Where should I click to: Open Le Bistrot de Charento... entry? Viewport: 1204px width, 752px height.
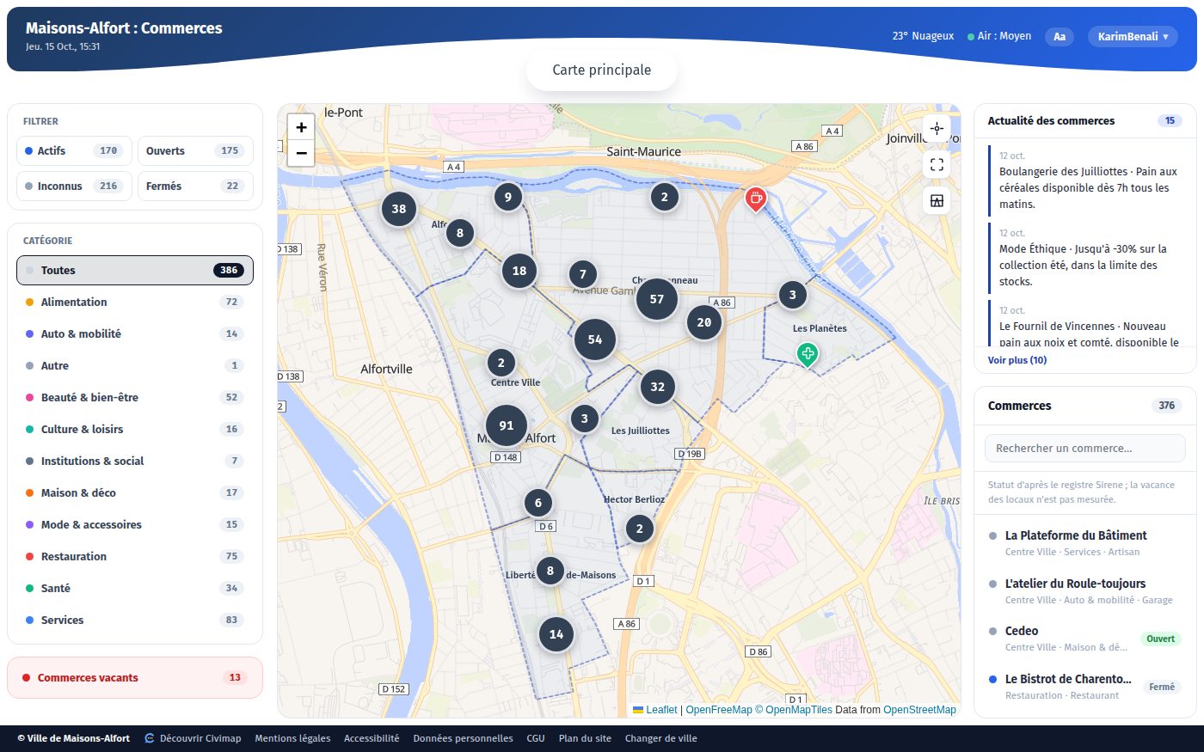point(1084,687)
